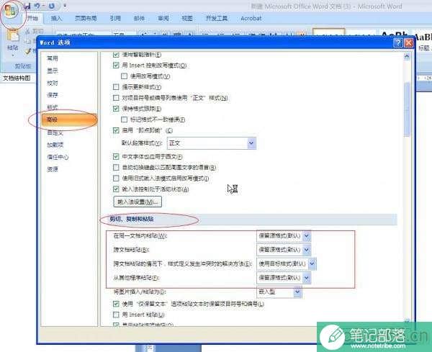This screenshot has height=352, width=432.
Task: Open the 邮件 ribbon tab
Action: (x=139, y=19)
